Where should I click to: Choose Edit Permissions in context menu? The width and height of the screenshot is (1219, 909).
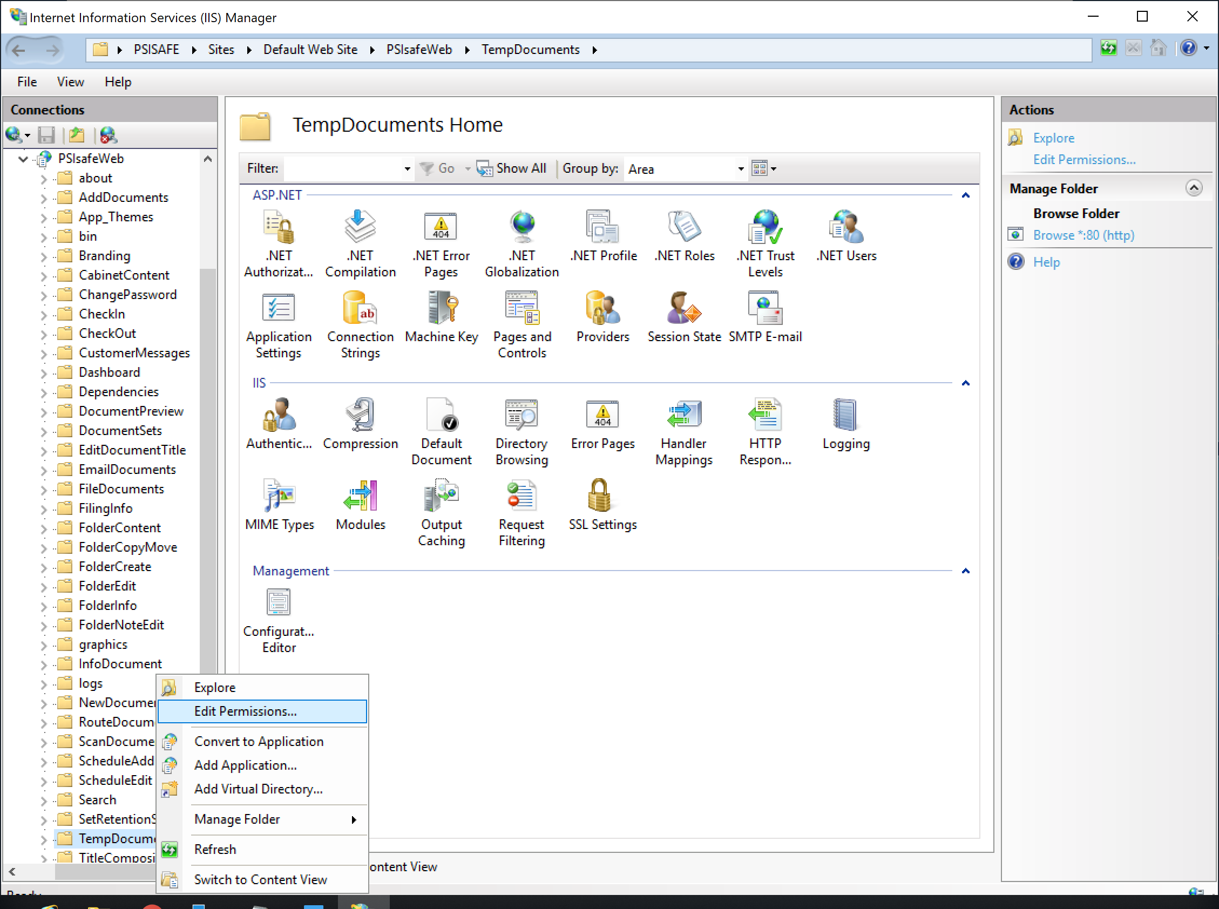click(x=262, y=711)
